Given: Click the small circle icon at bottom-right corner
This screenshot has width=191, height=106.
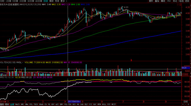Looking at the screenshot, I should pyautogui.click(x=188, y=104).
